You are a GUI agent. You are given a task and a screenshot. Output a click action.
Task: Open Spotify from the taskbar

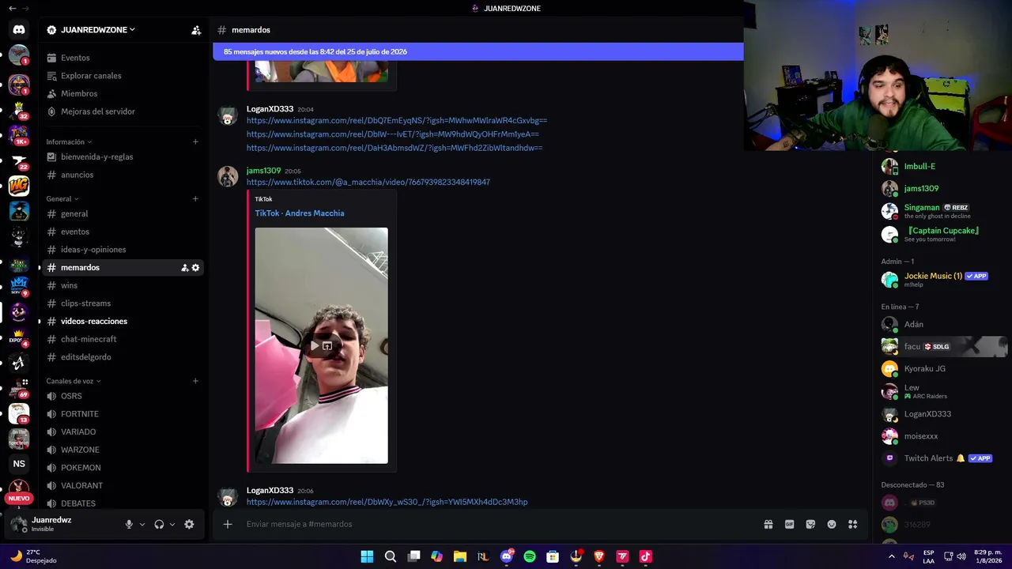click(x=530, y=556)
